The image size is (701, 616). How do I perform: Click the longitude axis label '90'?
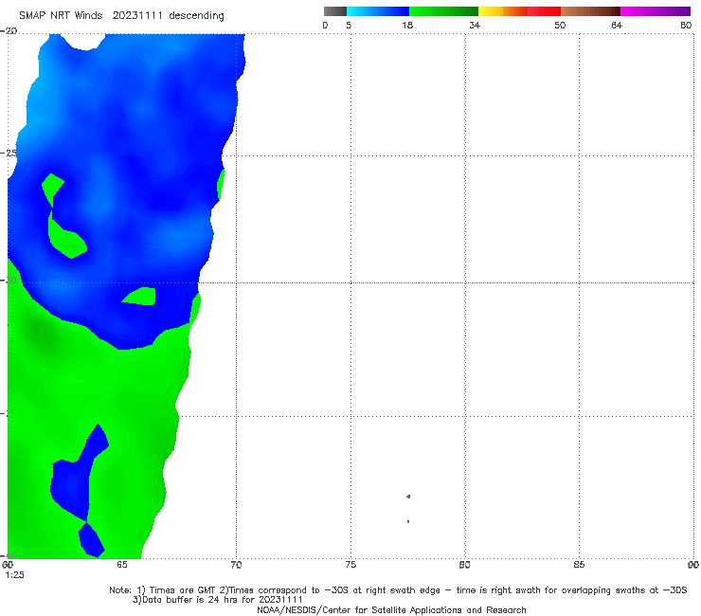point(693,565)
